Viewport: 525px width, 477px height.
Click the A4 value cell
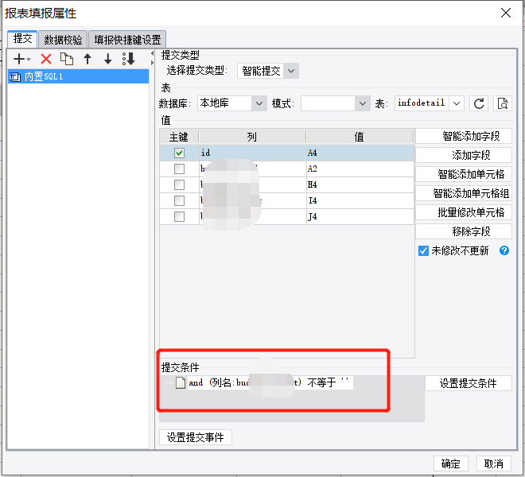tap(360, 153)
